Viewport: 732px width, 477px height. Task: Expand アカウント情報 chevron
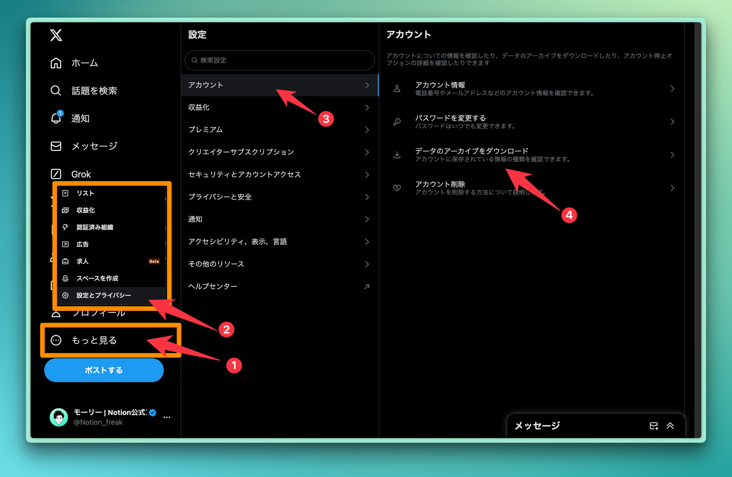[672, 89]
